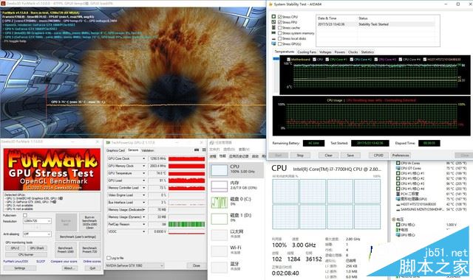Click the blue graph scale slider in AIDA64
Screen dimensions: 473x280
(x=276, y=59)
